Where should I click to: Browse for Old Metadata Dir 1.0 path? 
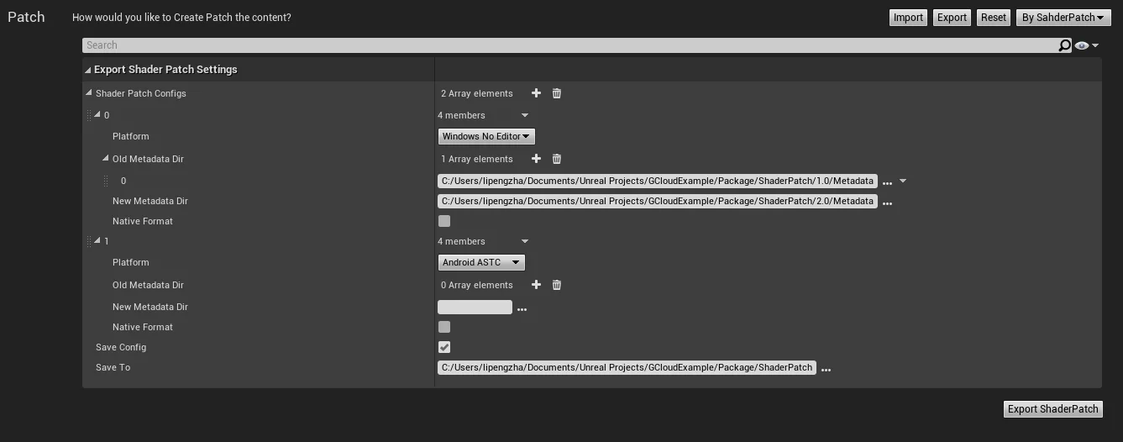(887, 182)
